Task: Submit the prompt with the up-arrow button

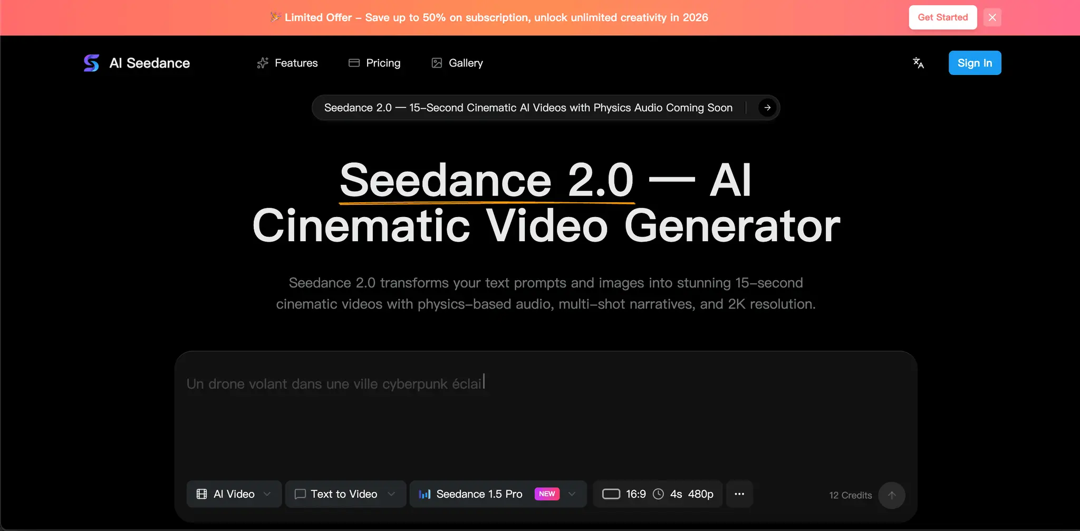Action: [x=892, y=495]
